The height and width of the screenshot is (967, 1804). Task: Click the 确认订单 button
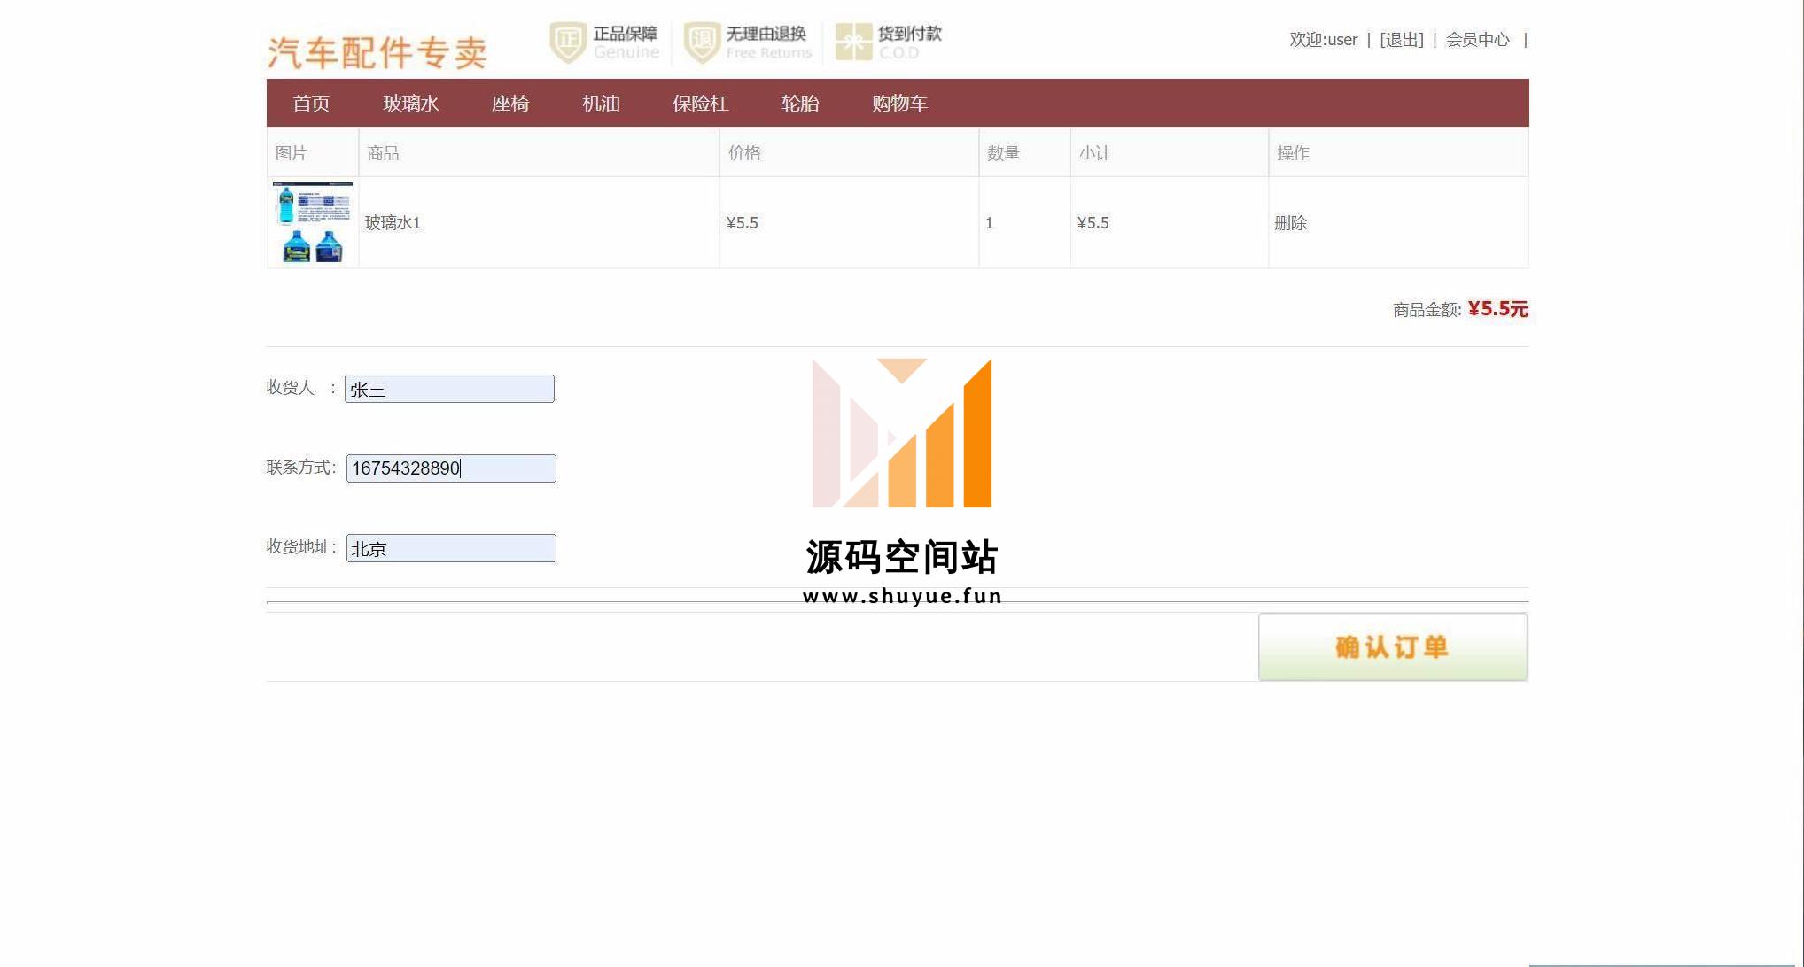(x=1393, y=647)
